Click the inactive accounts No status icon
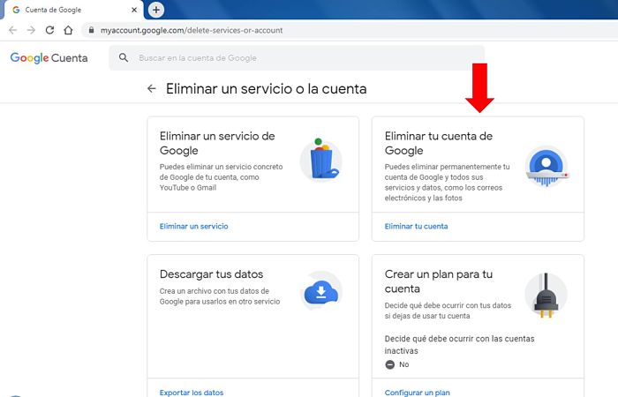This screenshot has width=618, height=397. [x=390, y=364]
